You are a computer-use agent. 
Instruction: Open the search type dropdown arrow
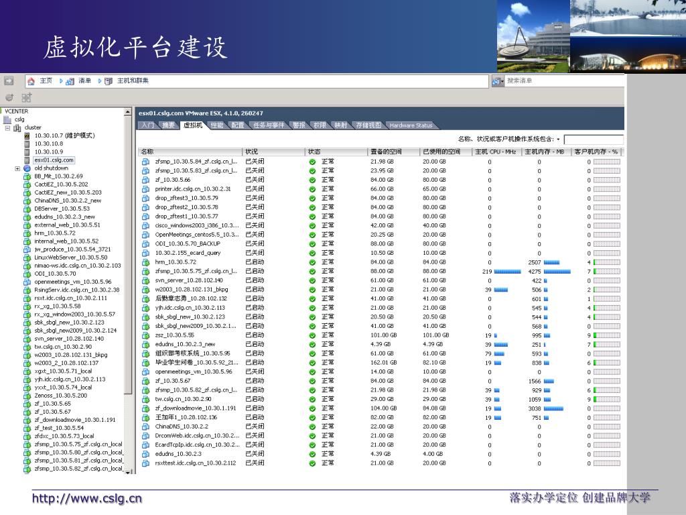pyautogui.click(x=502, y=81)
